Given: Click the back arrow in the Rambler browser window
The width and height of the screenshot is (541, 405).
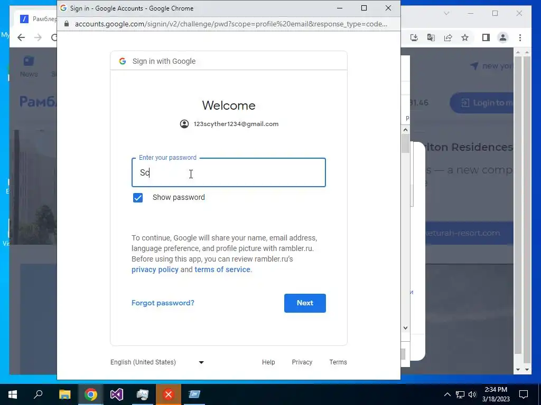Looking at the screenshot, I should [21, 37].
